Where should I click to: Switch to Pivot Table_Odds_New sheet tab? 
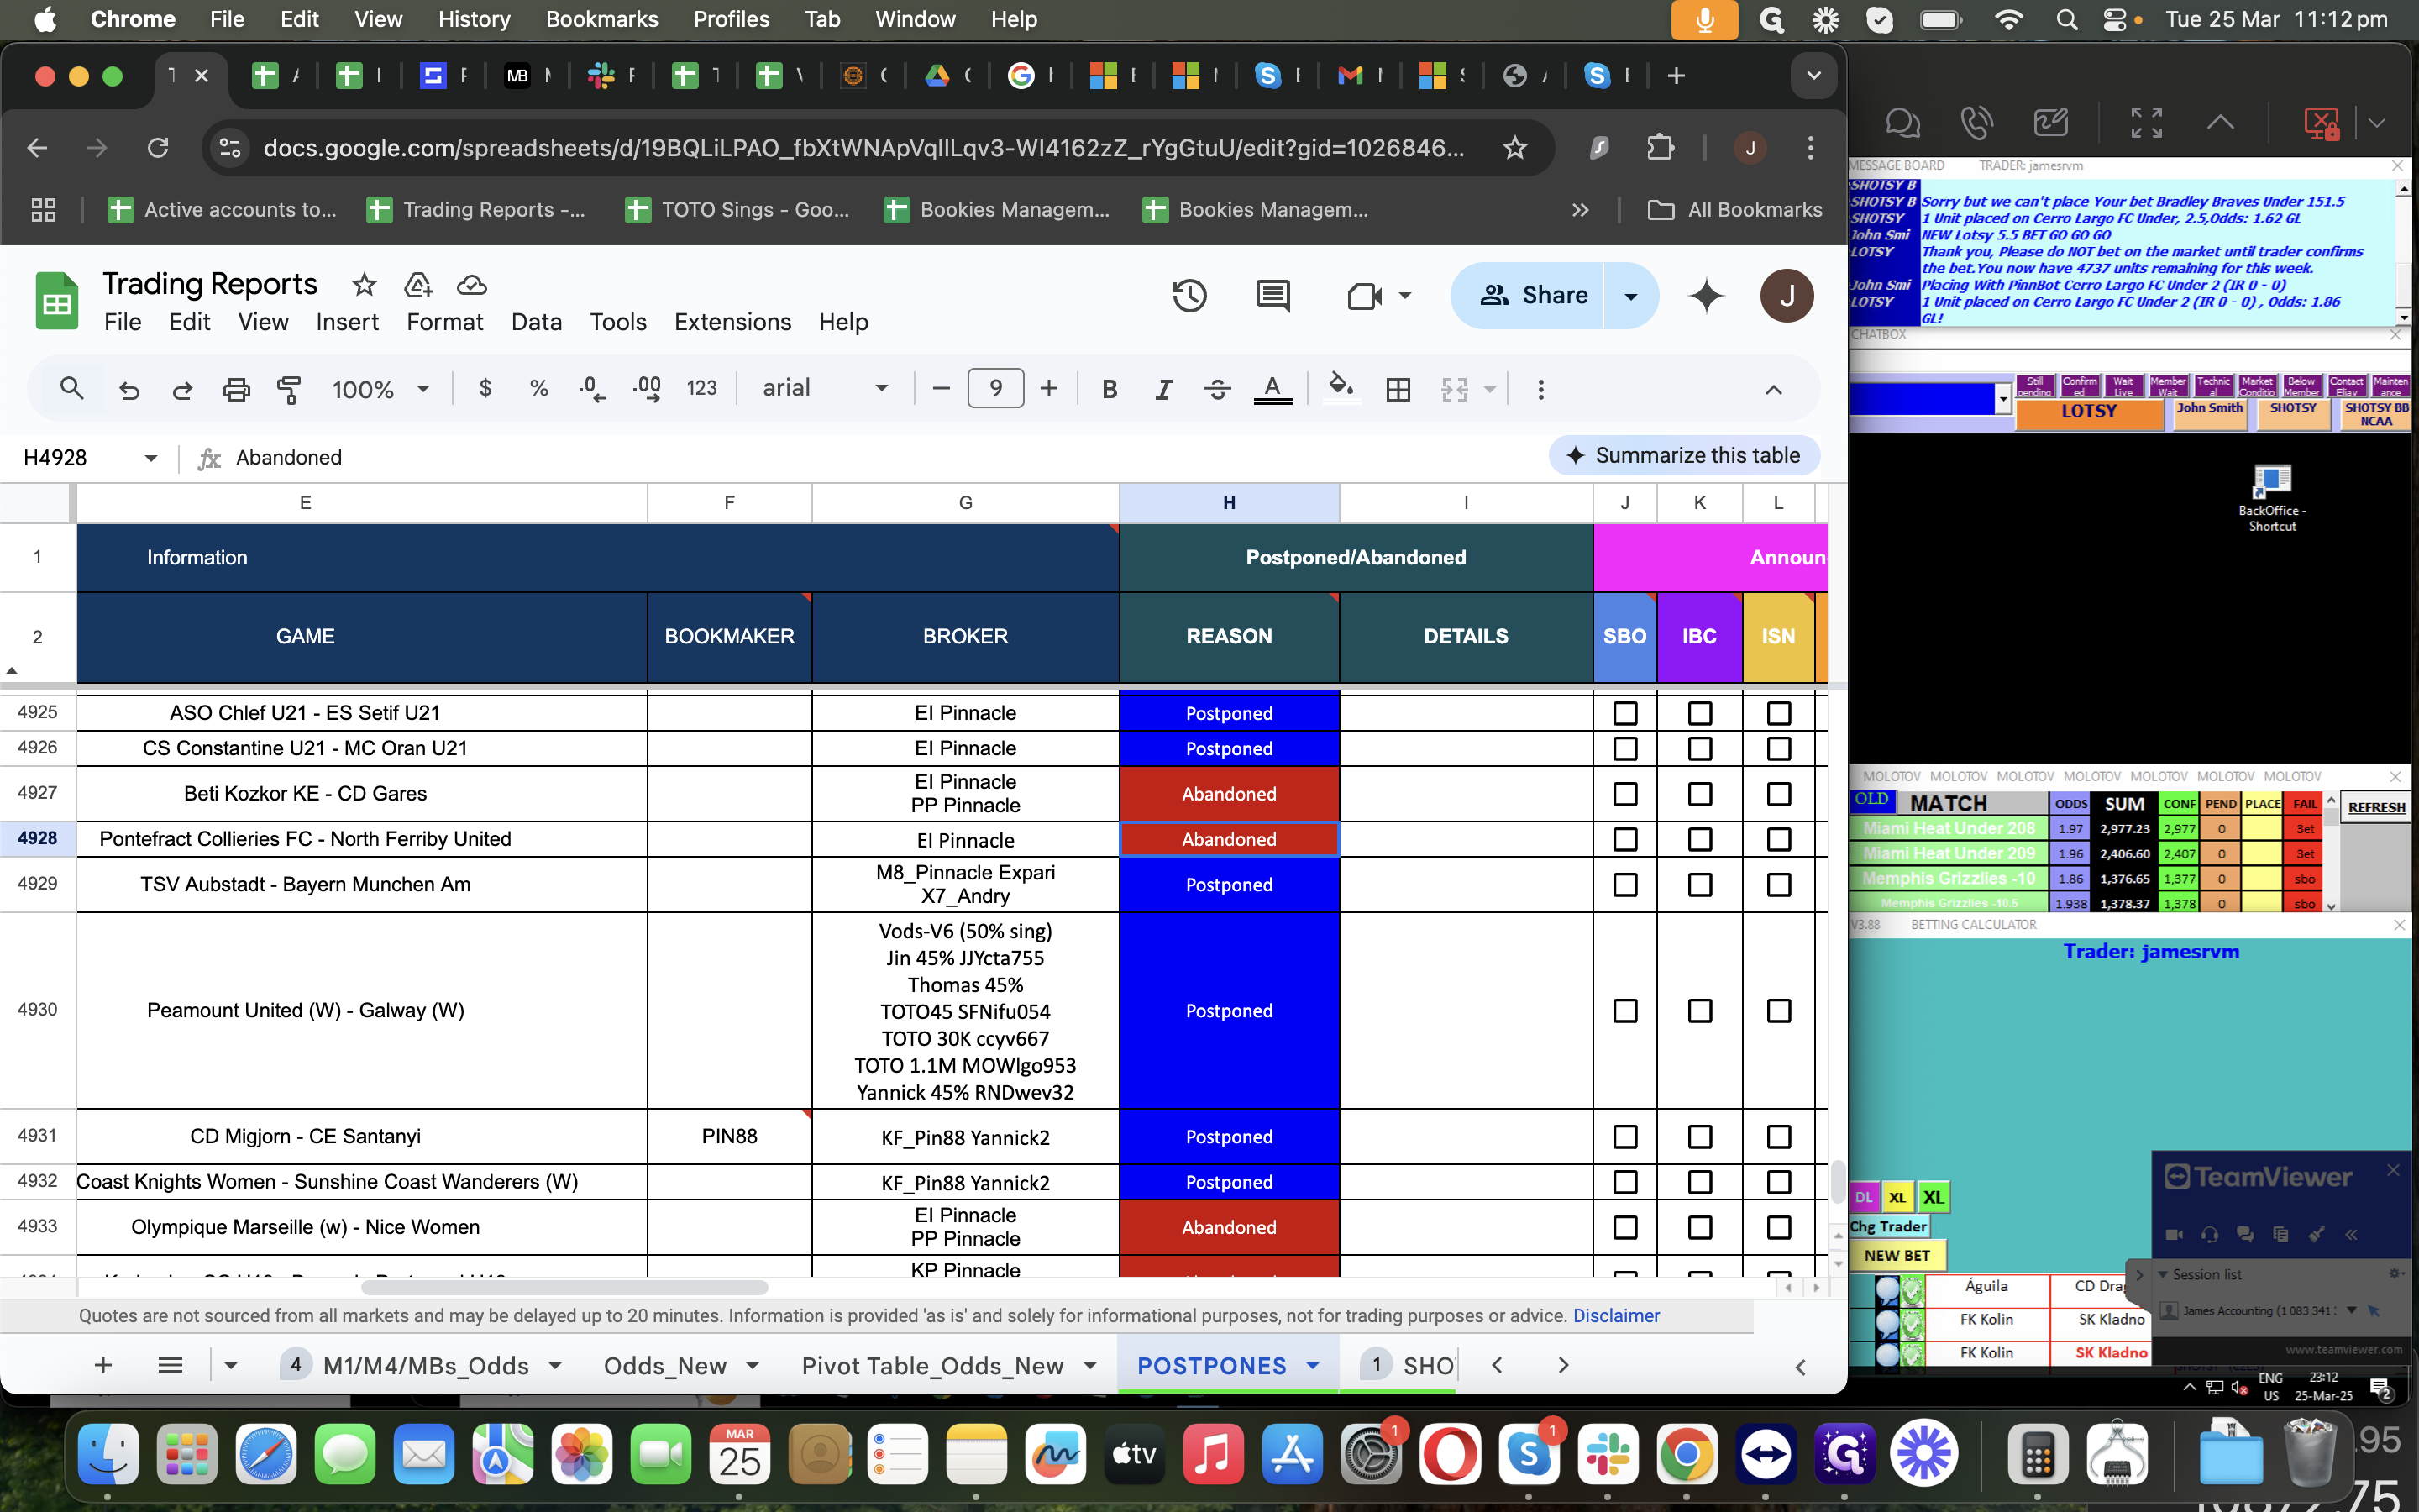(x=931, y=1365)
